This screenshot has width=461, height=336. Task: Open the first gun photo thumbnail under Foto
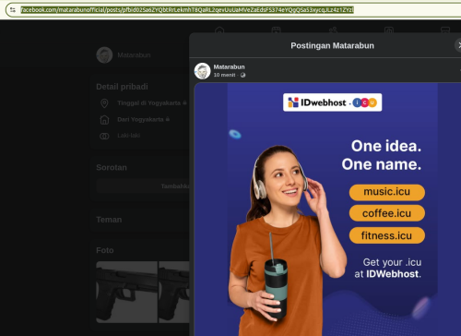127,292
